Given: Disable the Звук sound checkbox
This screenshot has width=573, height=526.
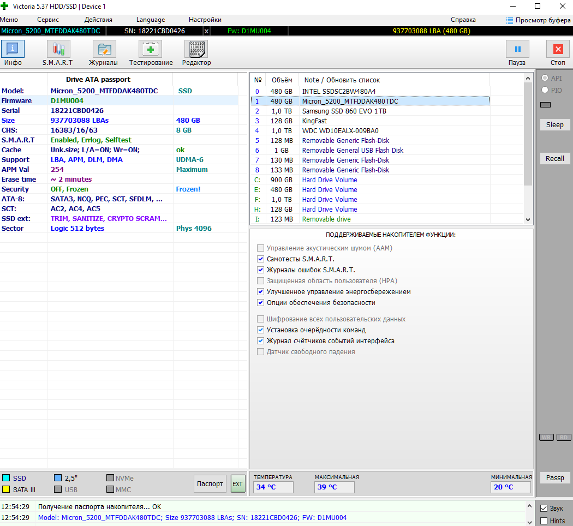Looking at the screenshot, I should [544, 508].
